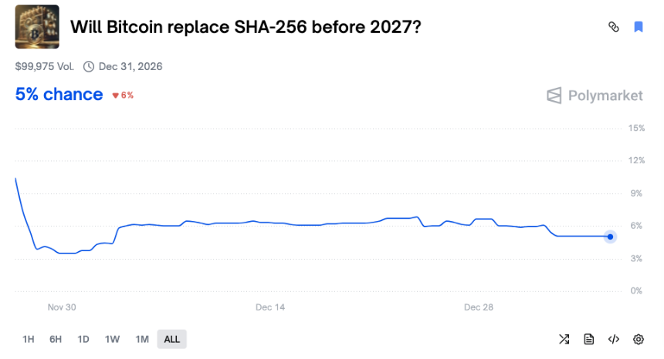Select the 6H time range
Viewport: 664px width, 359px height.
click(56, 339)
